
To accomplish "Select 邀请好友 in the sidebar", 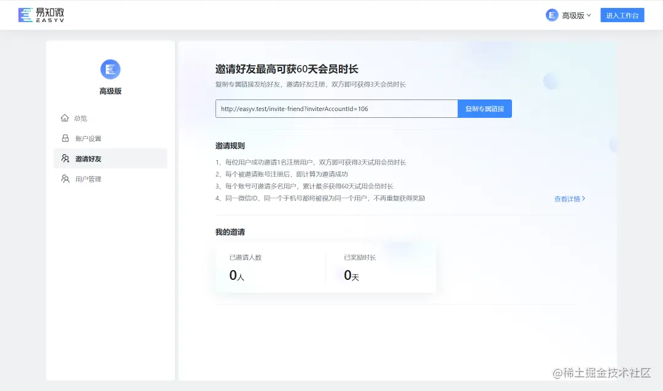I will [x=110, y=158].
